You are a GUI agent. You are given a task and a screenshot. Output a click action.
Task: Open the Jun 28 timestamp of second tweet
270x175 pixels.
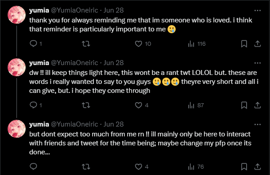(114, 63)
